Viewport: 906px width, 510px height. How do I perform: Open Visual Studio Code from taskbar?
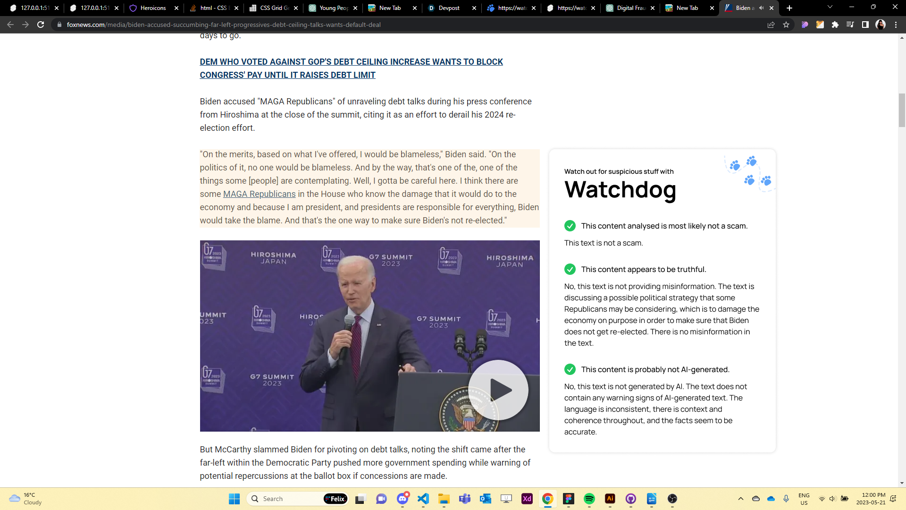[x=423, y=499]
